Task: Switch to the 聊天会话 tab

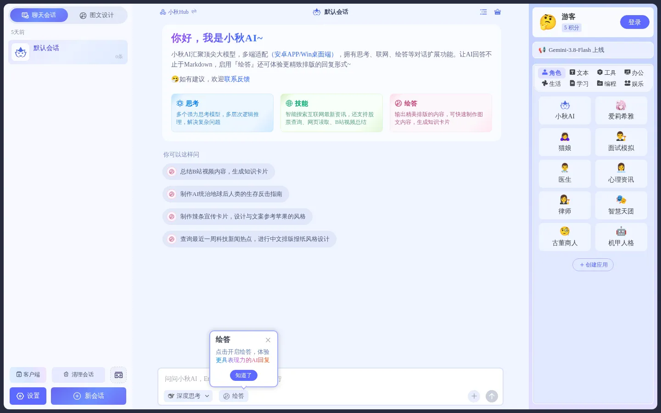Action: click(x=39, y=15)
